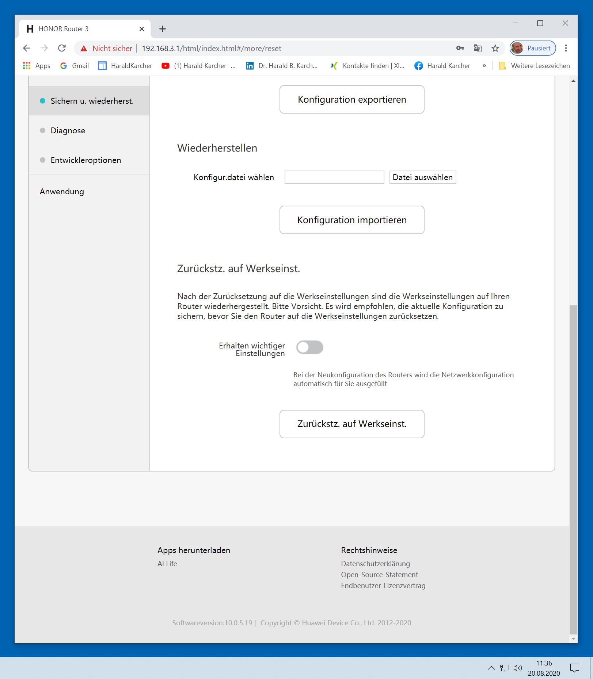Open the Chrome three-dot menu
The image size is (593, 679).
(x=566, y=48)
